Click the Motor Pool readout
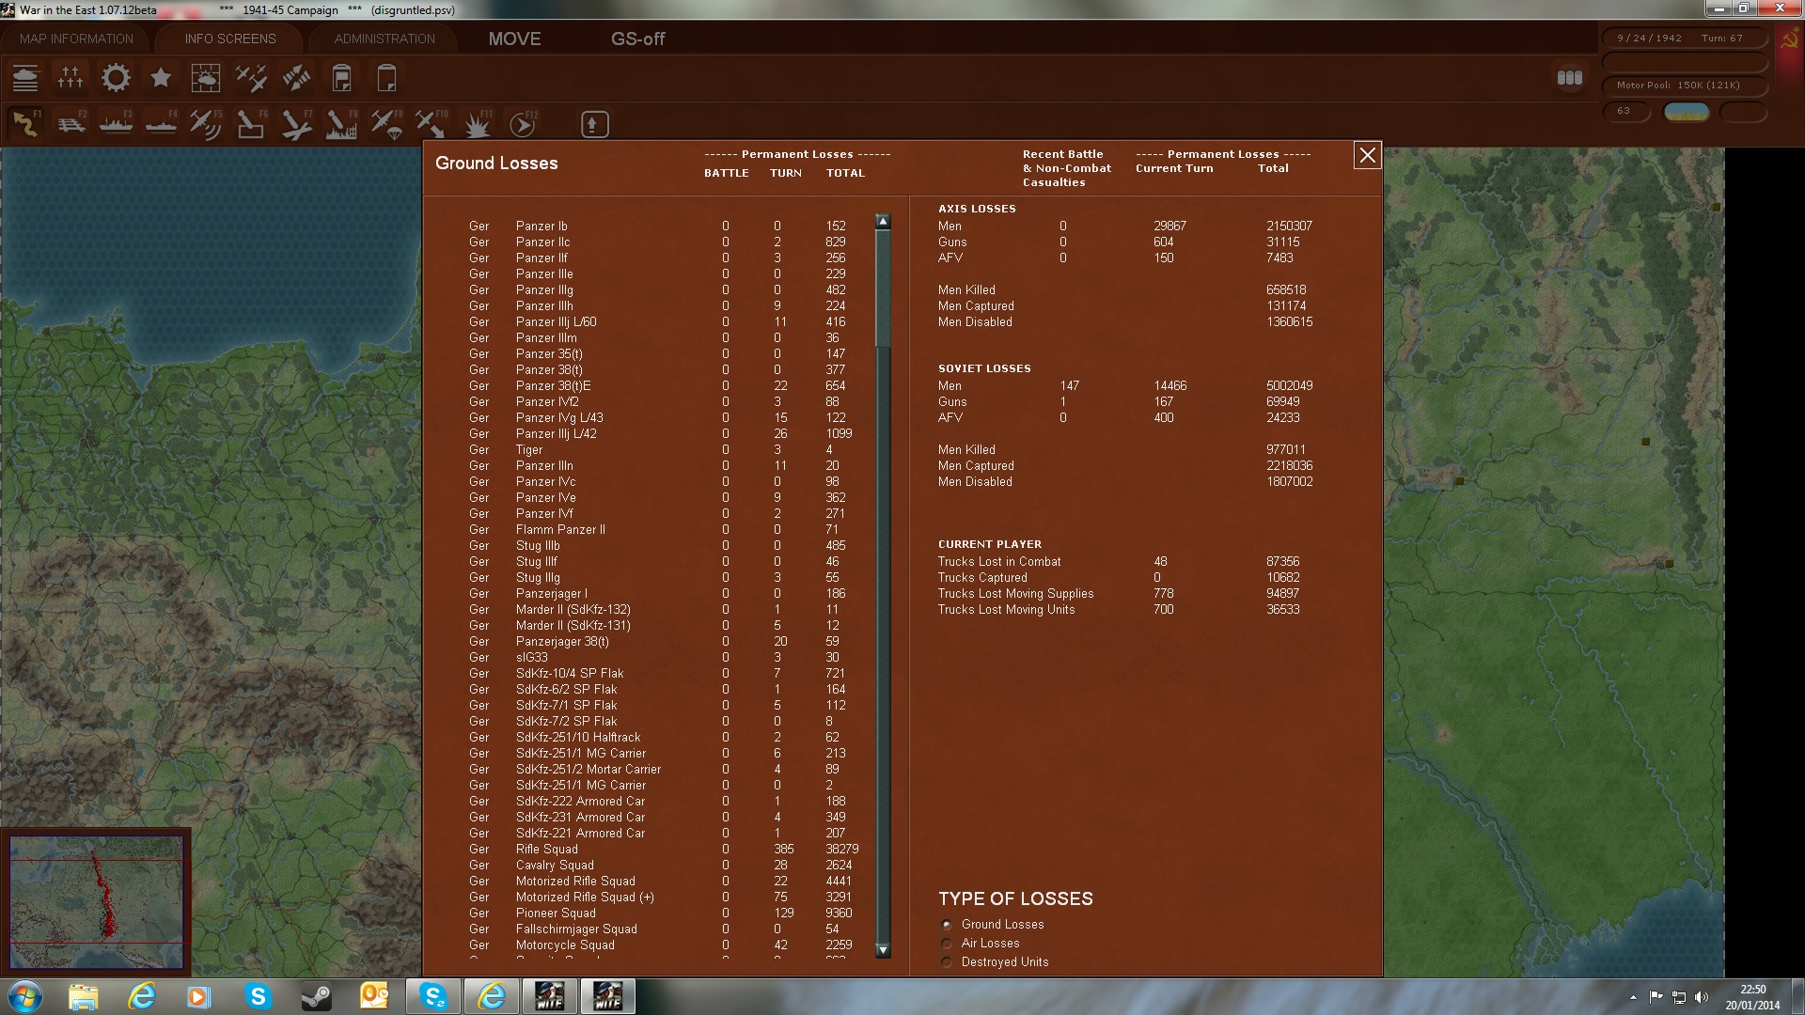The height and width of the screenshot is (1015, 1805). point(1683,86)
